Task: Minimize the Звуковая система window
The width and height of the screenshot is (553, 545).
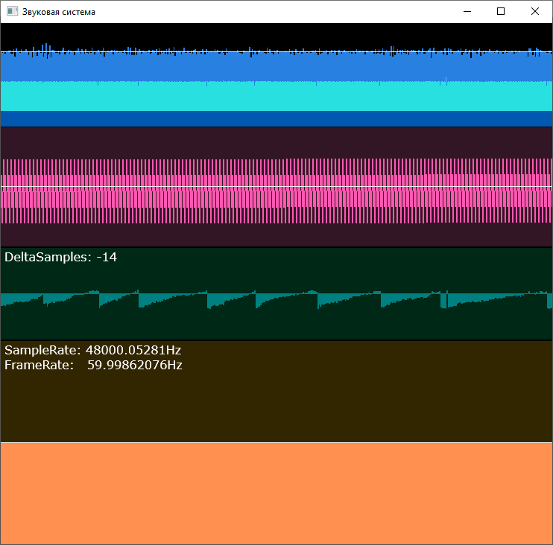Action: (x=467, y=11)
